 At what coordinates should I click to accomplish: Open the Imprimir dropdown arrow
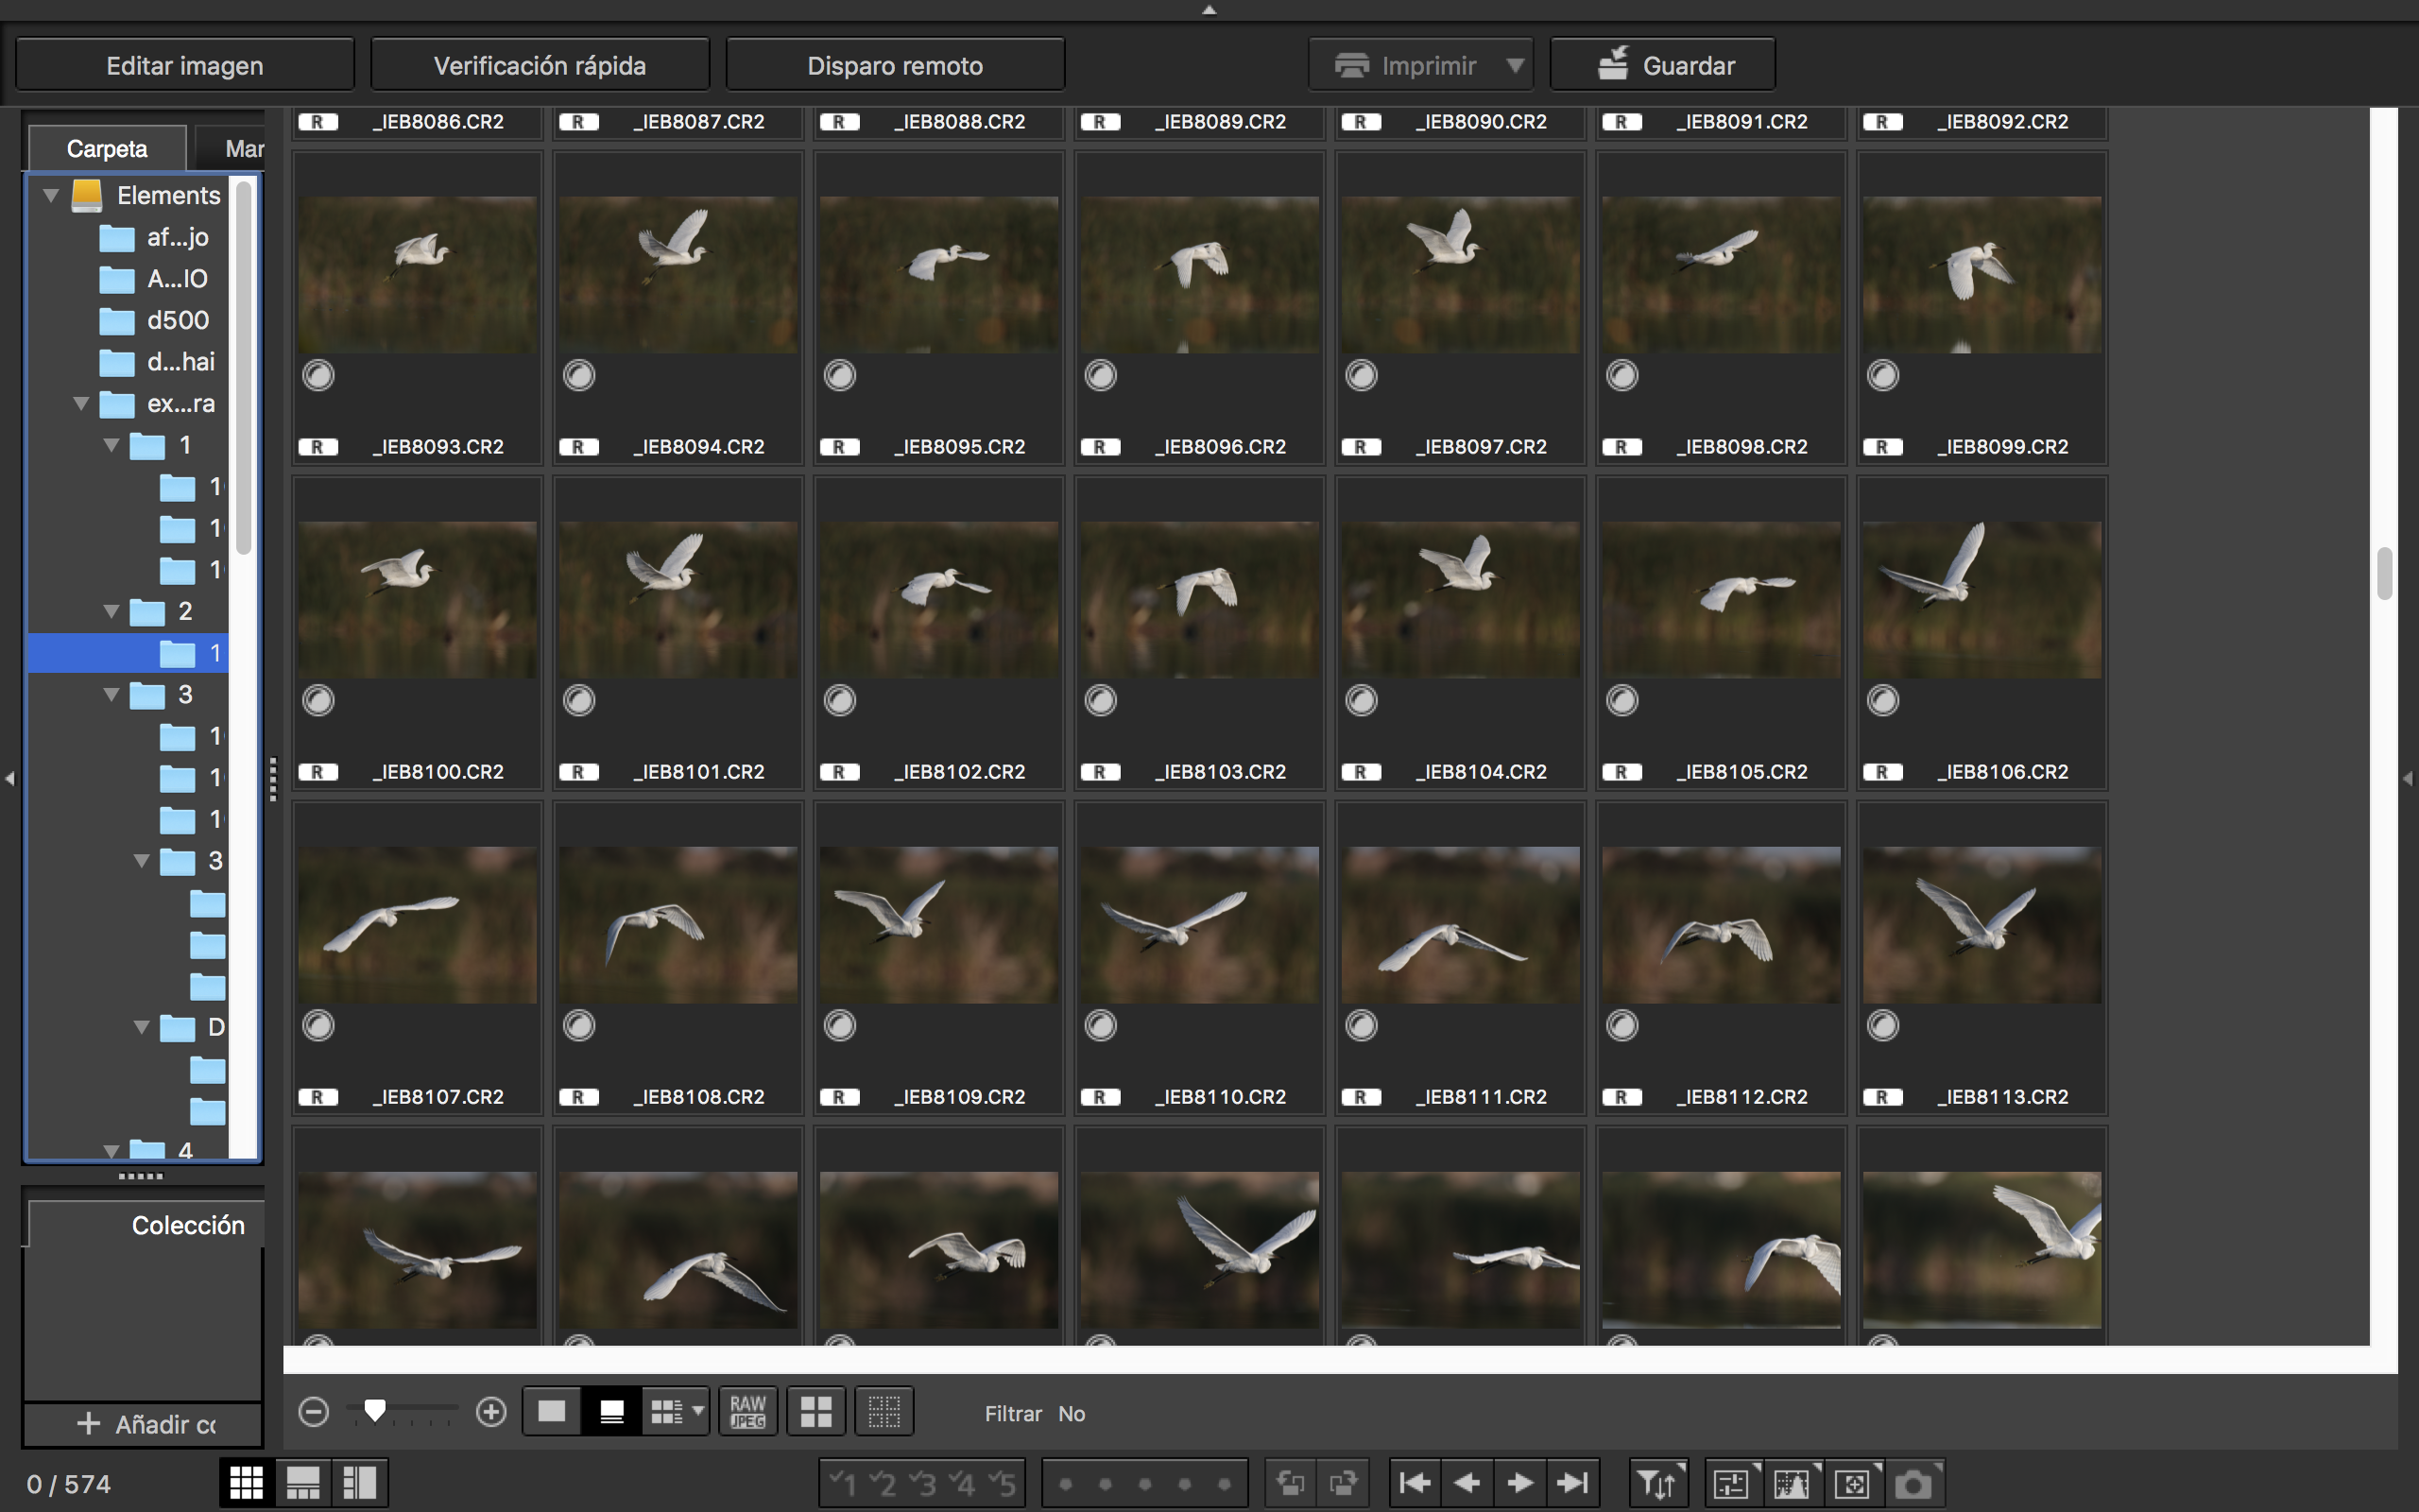click(1516, 65)
